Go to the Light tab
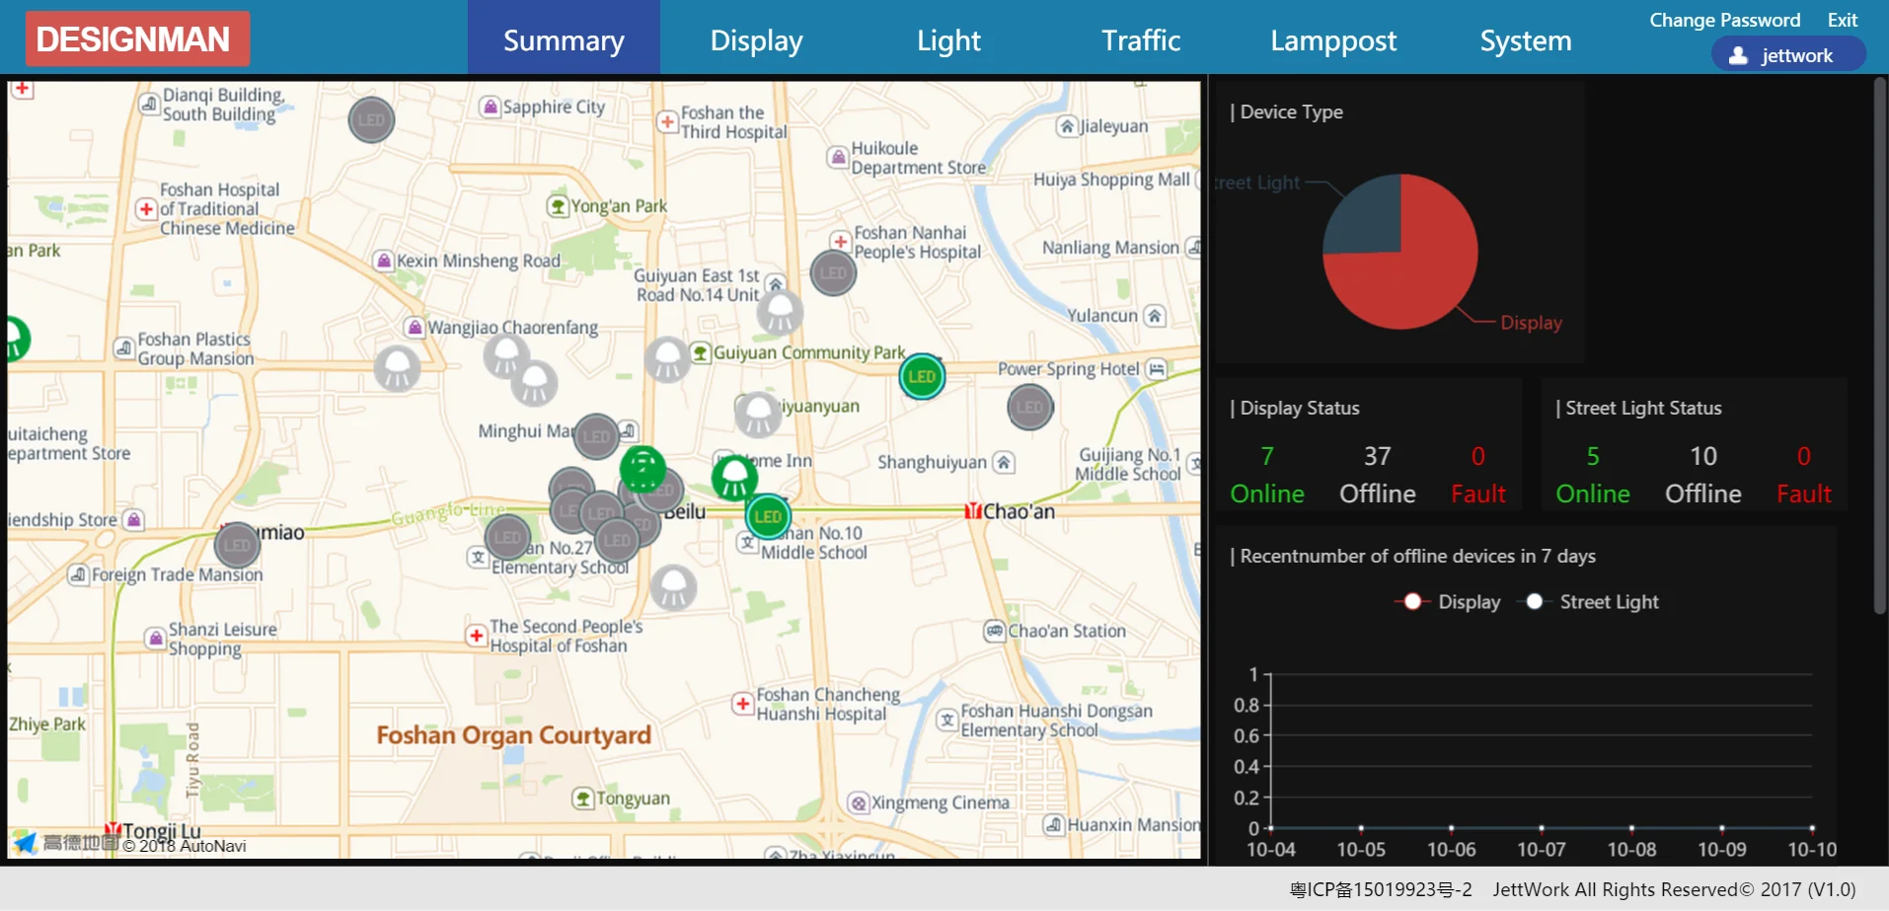 click(x=948, y=39)
